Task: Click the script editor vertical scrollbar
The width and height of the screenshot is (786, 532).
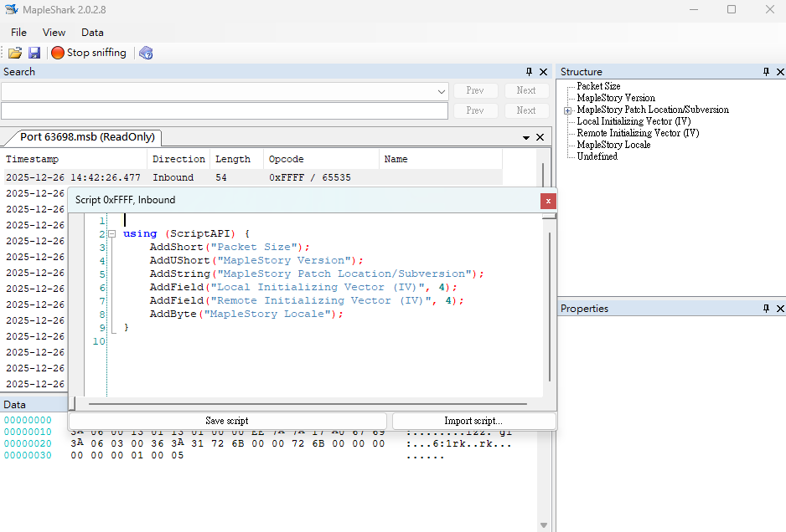Action: (x=550, y=306)
